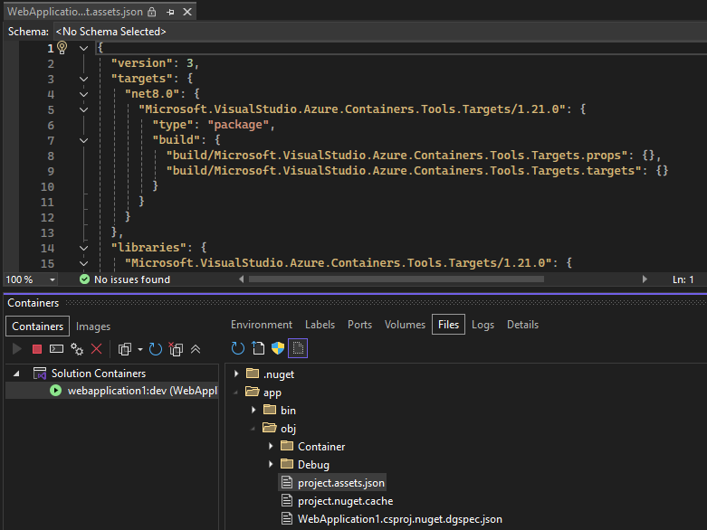Collapse the obj folder arrow
This screenshot has width=707, height=530.
253,428
